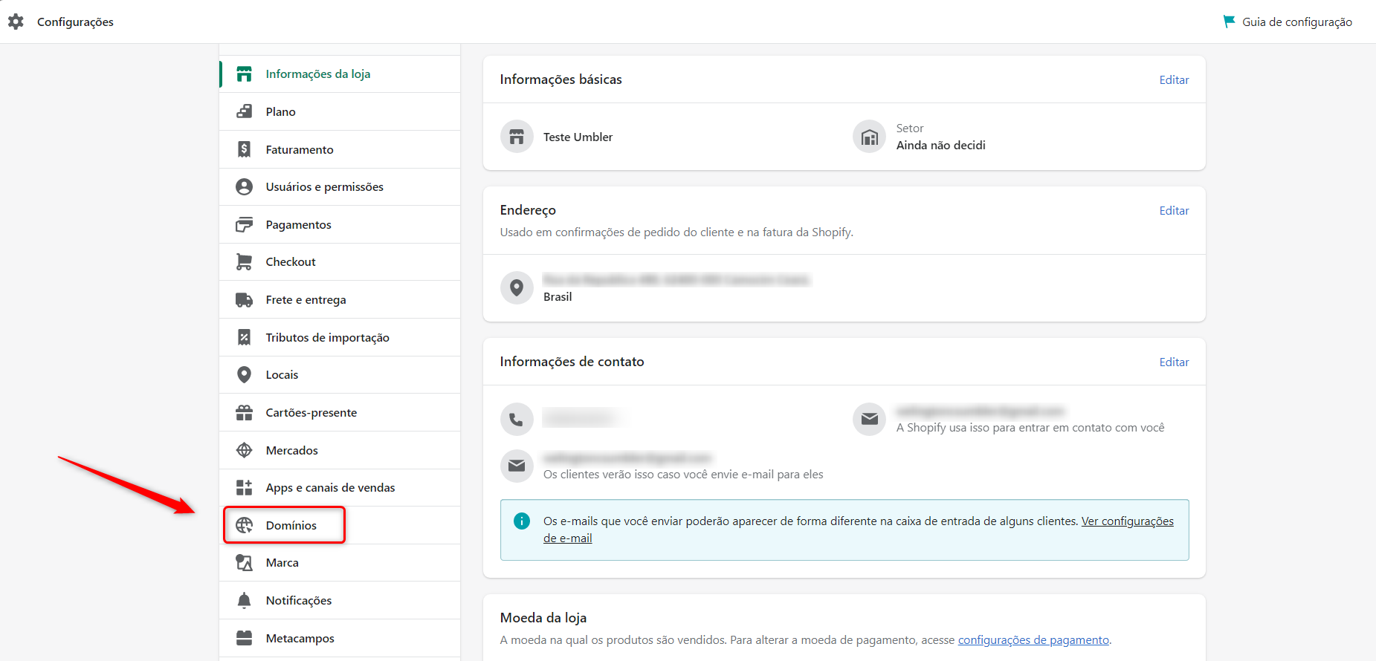Click the Notificações bell icon

pos(244,600)
